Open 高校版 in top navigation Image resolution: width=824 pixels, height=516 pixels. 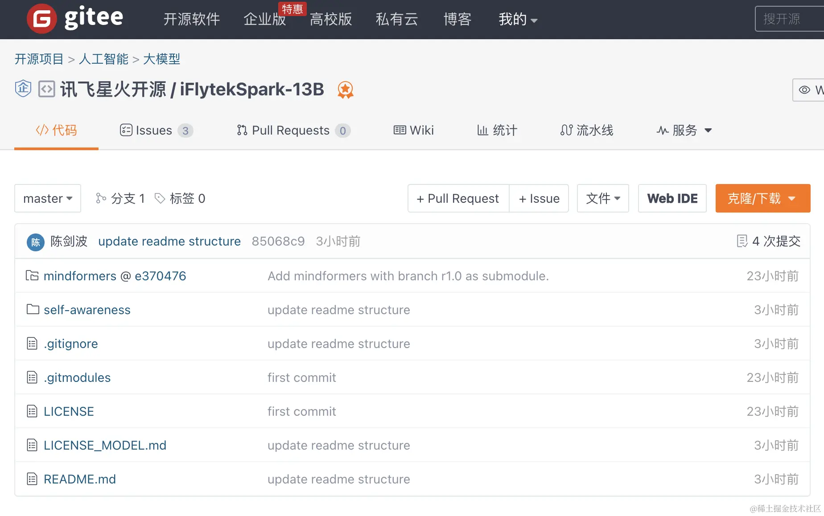(x=331, y=19)
